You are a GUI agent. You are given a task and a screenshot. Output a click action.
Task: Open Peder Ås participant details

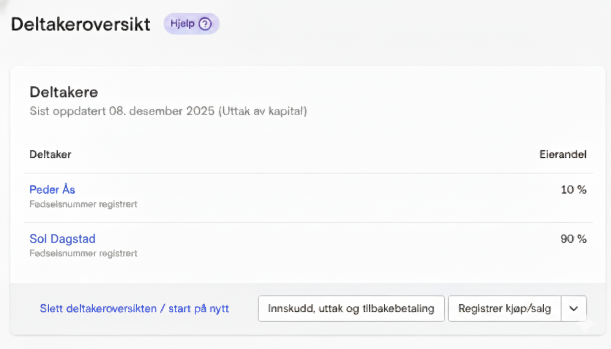[x=52, y=189]
